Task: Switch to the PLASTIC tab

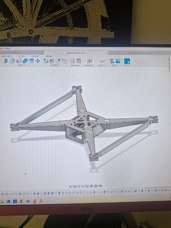Action: 21,56
